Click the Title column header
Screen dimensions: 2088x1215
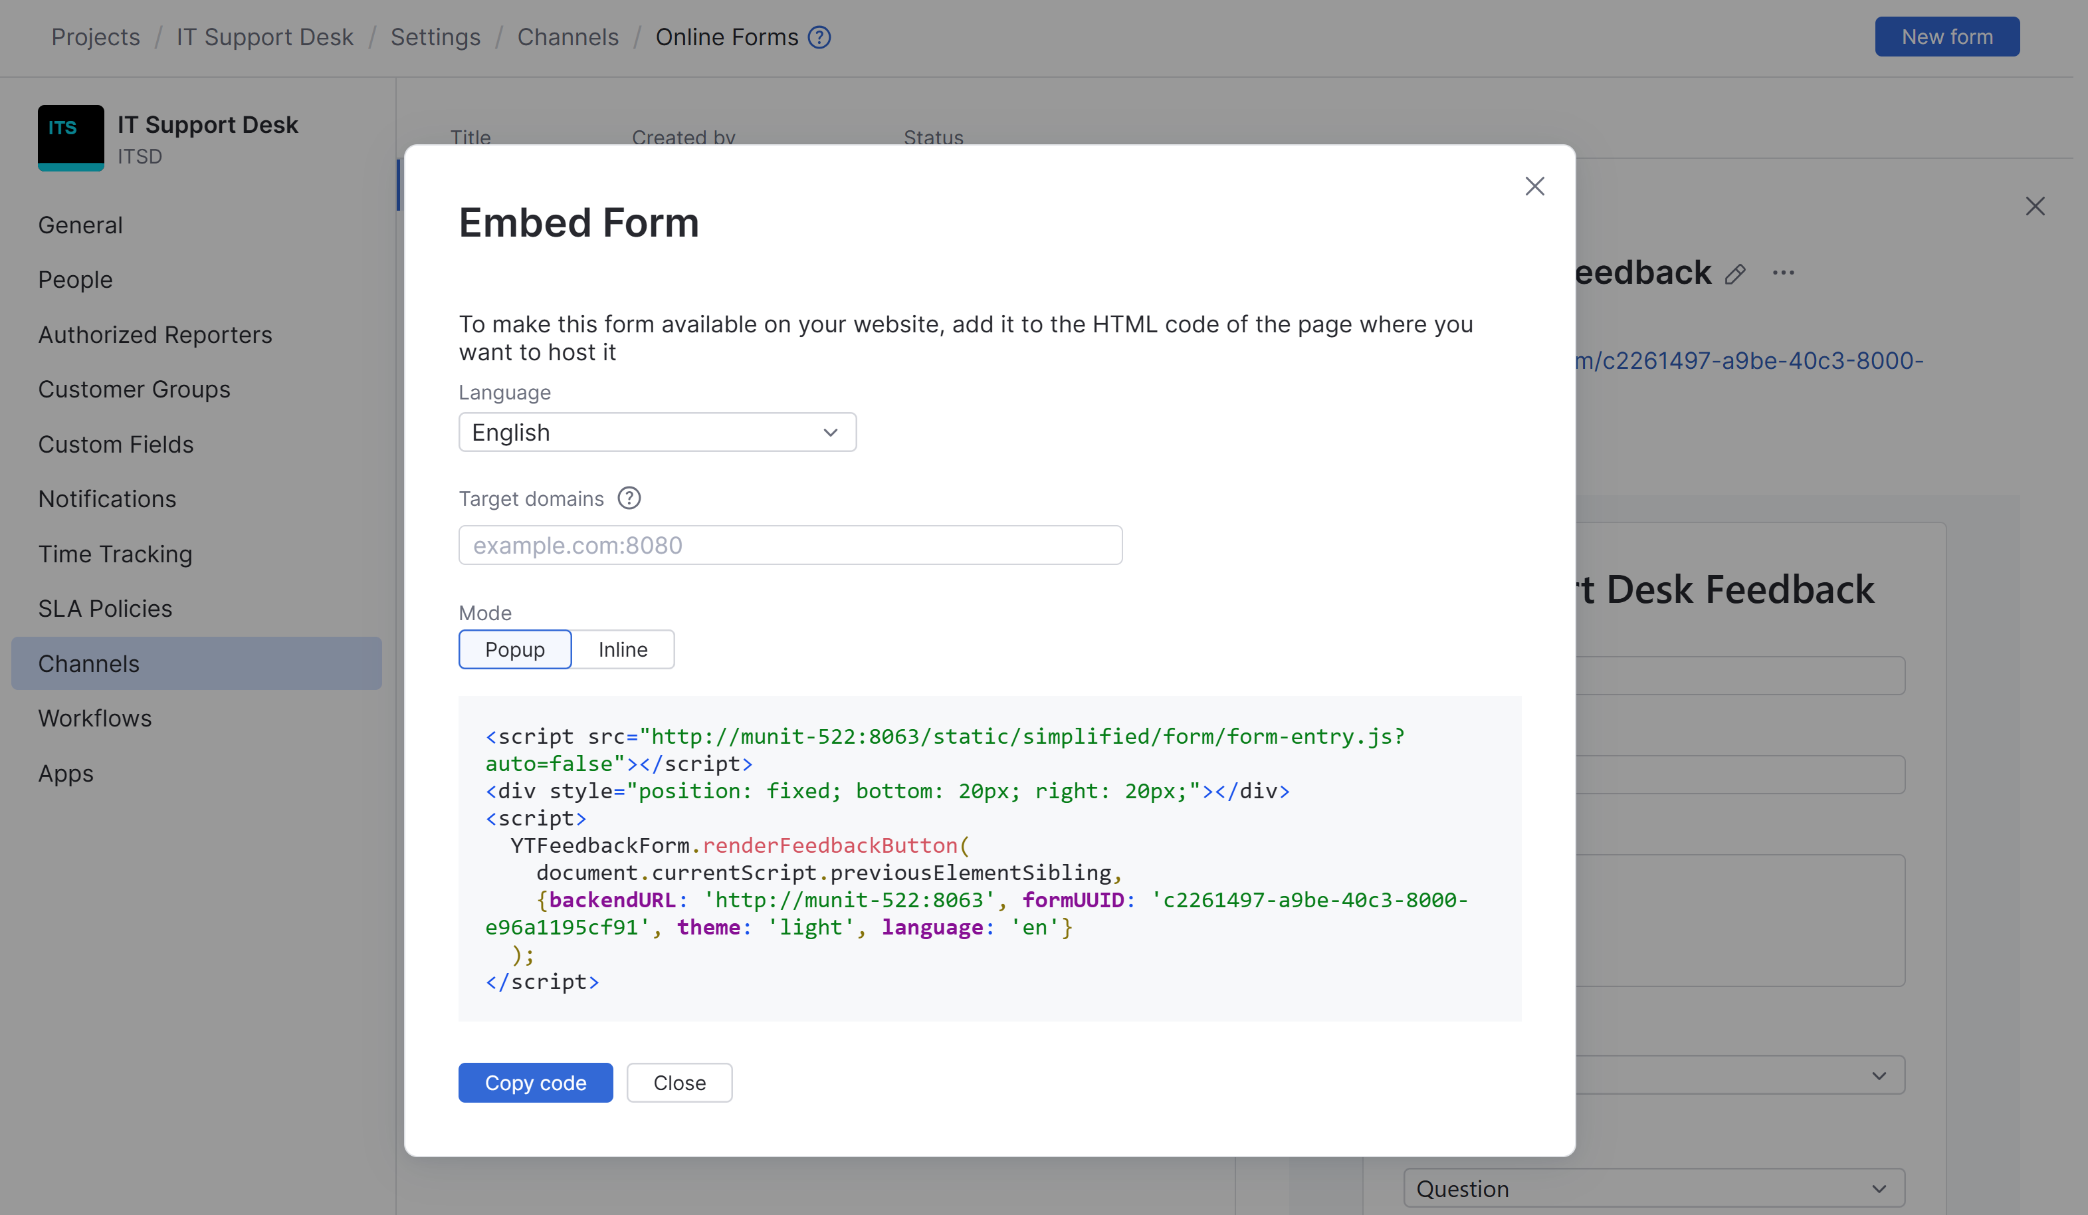tap(470, 138)
